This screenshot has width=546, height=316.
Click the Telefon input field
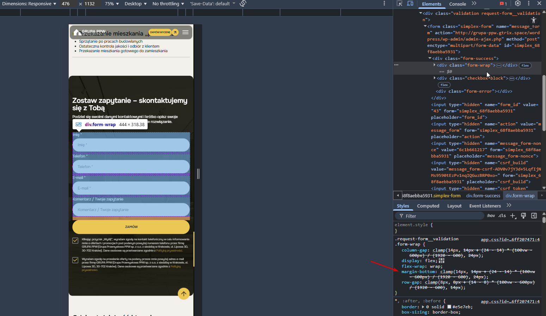131,167
